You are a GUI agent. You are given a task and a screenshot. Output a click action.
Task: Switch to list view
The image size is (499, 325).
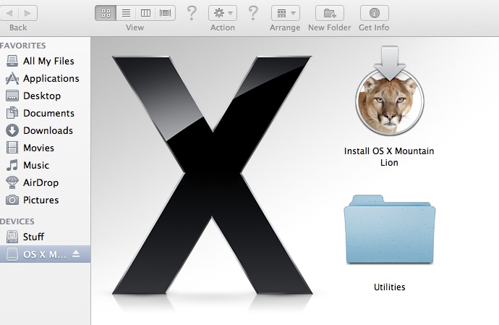(126, 13)
